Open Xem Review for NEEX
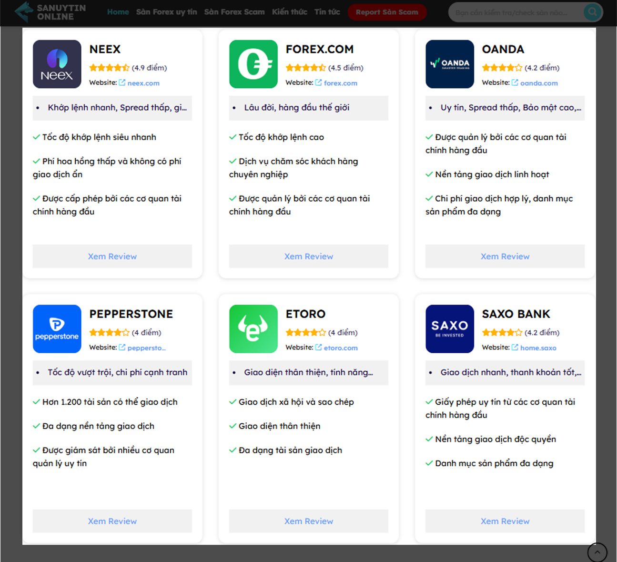 [x=112, y=256]
